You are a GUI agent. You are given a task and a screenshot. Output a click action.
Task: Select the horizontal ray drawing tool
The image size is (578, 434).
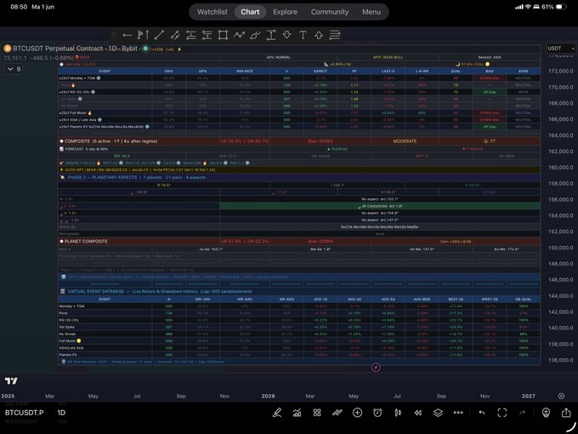click(127, 35)
